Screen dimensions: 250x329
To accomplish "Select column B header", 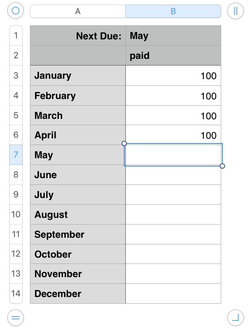I will coord(173,11).
